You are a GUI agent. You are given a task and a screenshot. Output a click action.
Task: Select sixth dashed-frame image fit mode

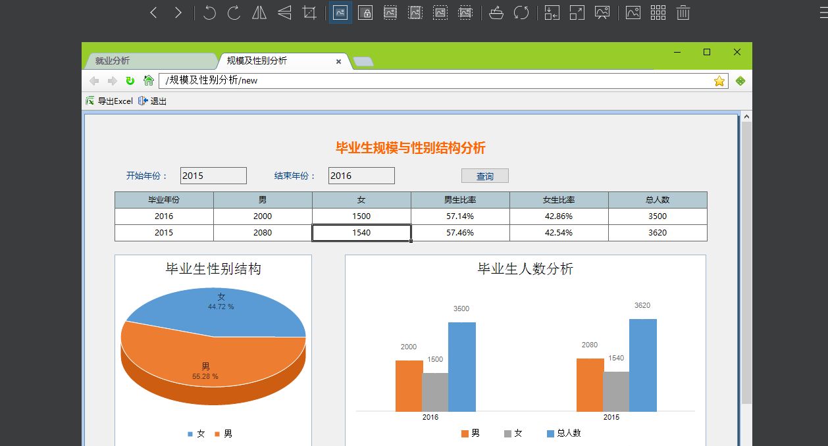(x=465, y=12)
